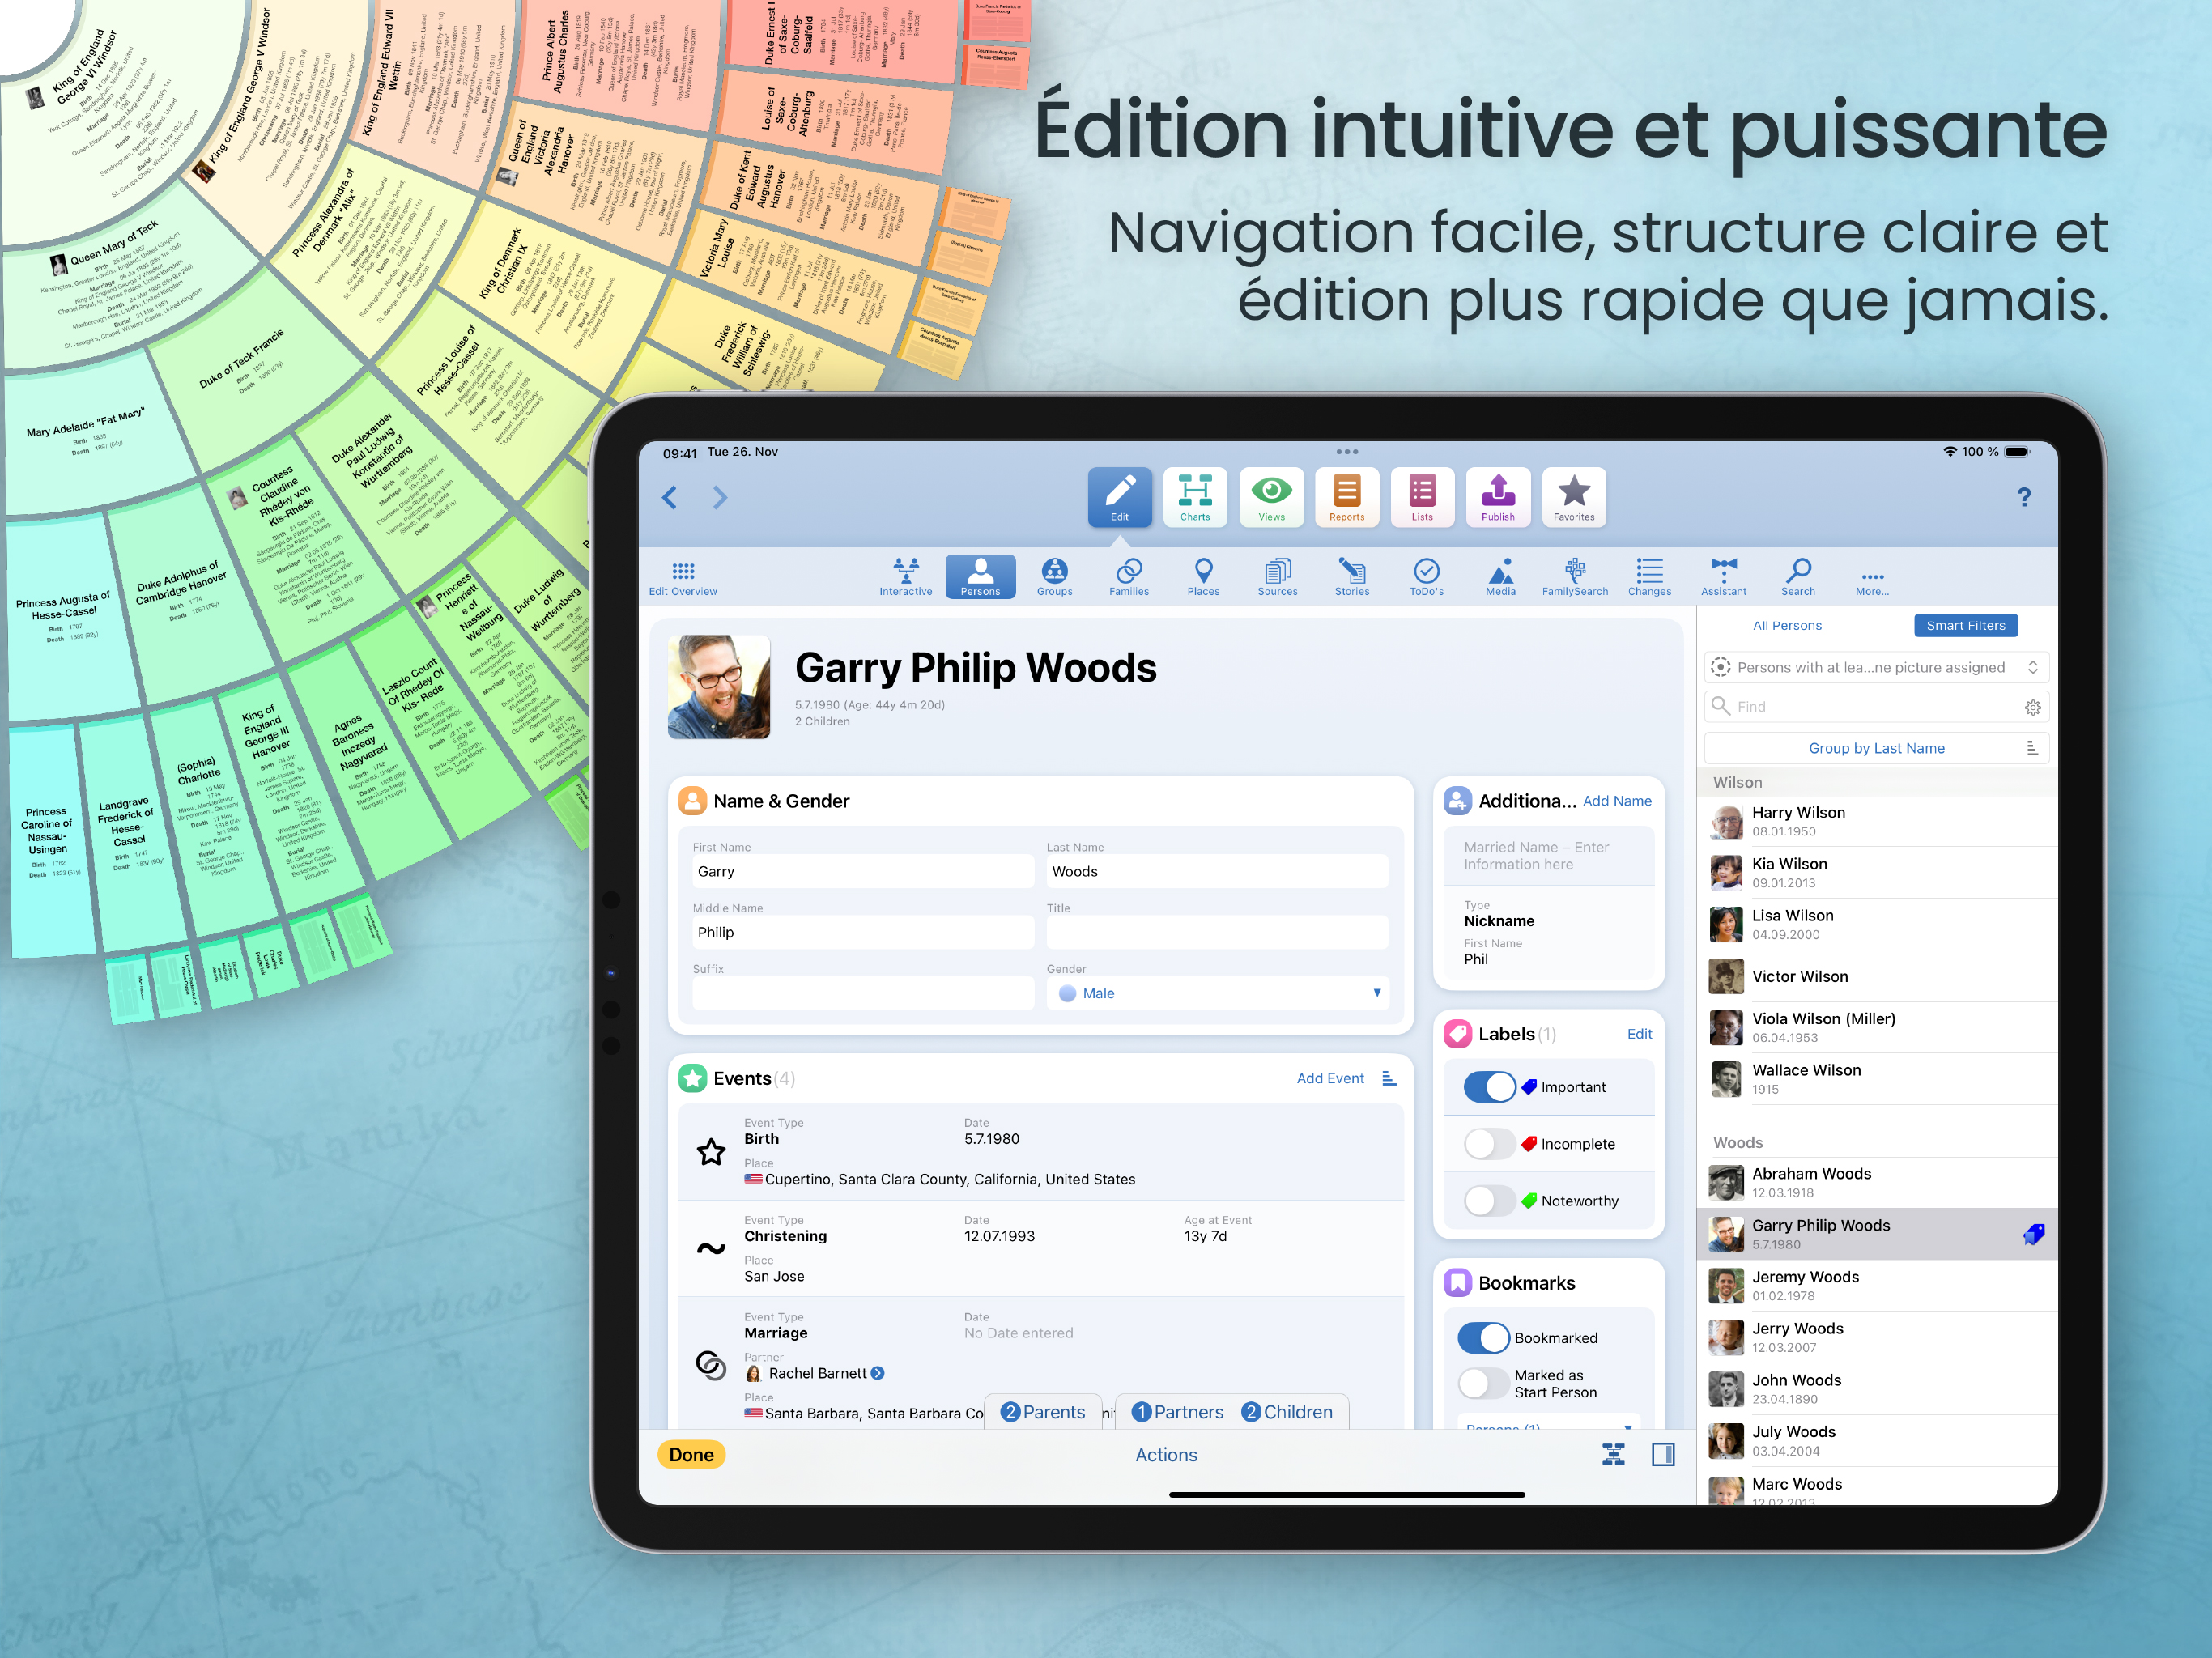2212x1658 pixels.
Task: Open Group by Last Name sorting
Action: [1875, 748]
